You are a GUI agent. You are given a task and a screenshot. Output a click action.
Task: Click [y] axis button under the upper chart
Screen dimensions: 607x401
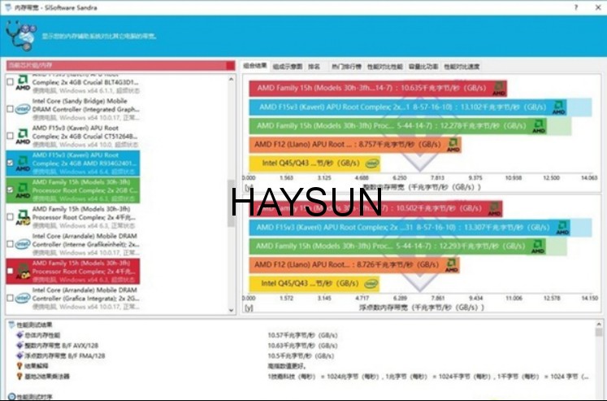[249, 188]
